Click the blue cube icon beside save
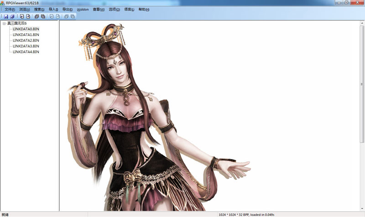 (x=12, y=16)
